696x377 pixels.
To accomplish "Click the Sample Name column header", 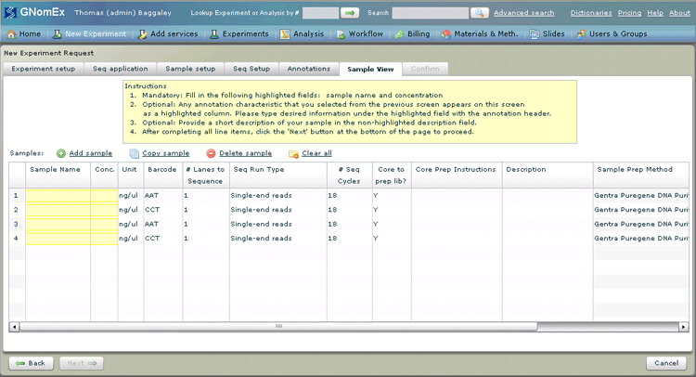I will [58, 175].
